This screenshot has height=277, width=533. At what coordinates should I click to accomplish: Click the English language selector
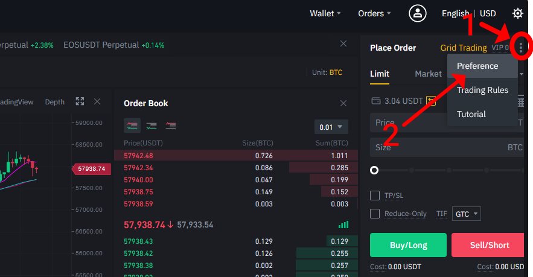(455, 14)
